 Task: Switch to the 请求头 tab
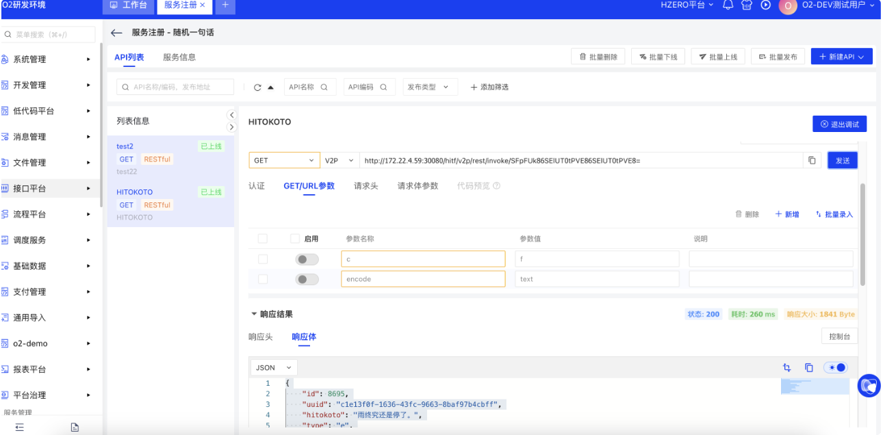click(366, 186)
